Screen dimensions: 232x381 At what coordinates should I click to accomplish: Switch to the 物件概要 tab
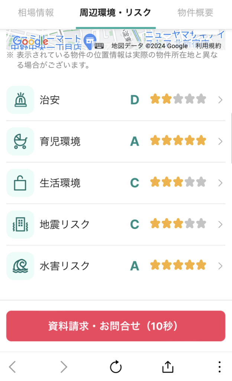[196, 13]
